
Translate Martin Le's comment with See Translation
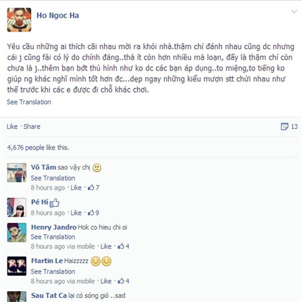click(x=53, y=272)
